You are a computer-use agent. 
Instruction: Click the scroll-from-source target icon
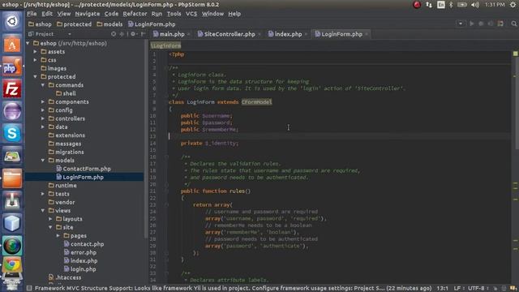114,34
